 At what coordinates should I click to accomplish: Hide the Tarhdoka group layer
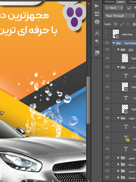[x=107, y=43]
